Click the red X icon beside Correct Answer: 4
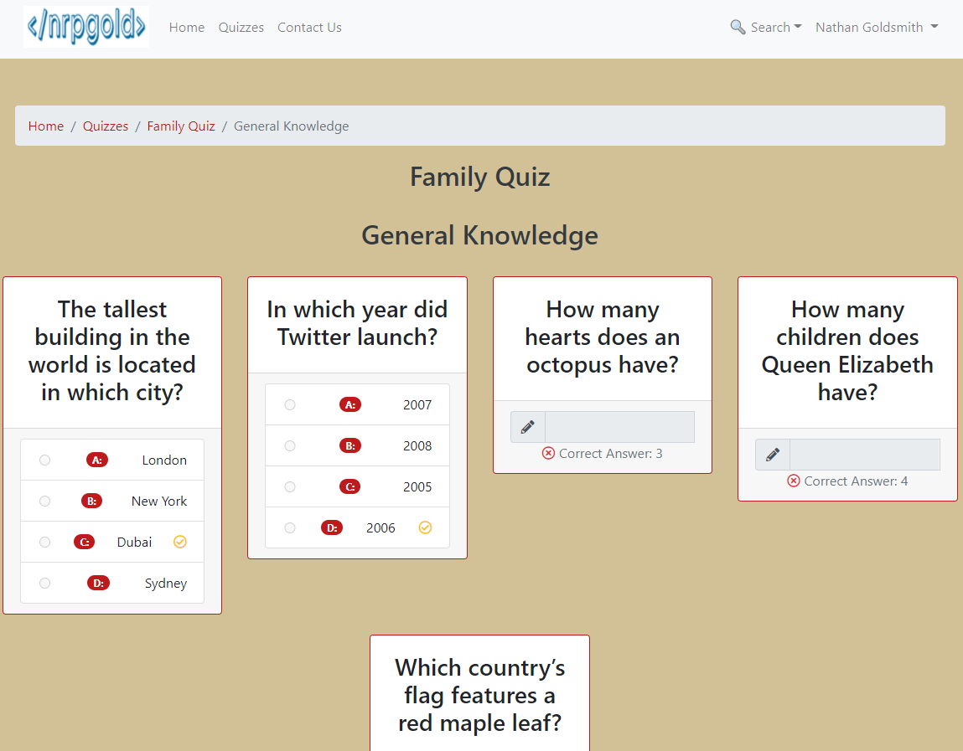The height and width of the screenshot is (751, 963). (x=794, y=481)
